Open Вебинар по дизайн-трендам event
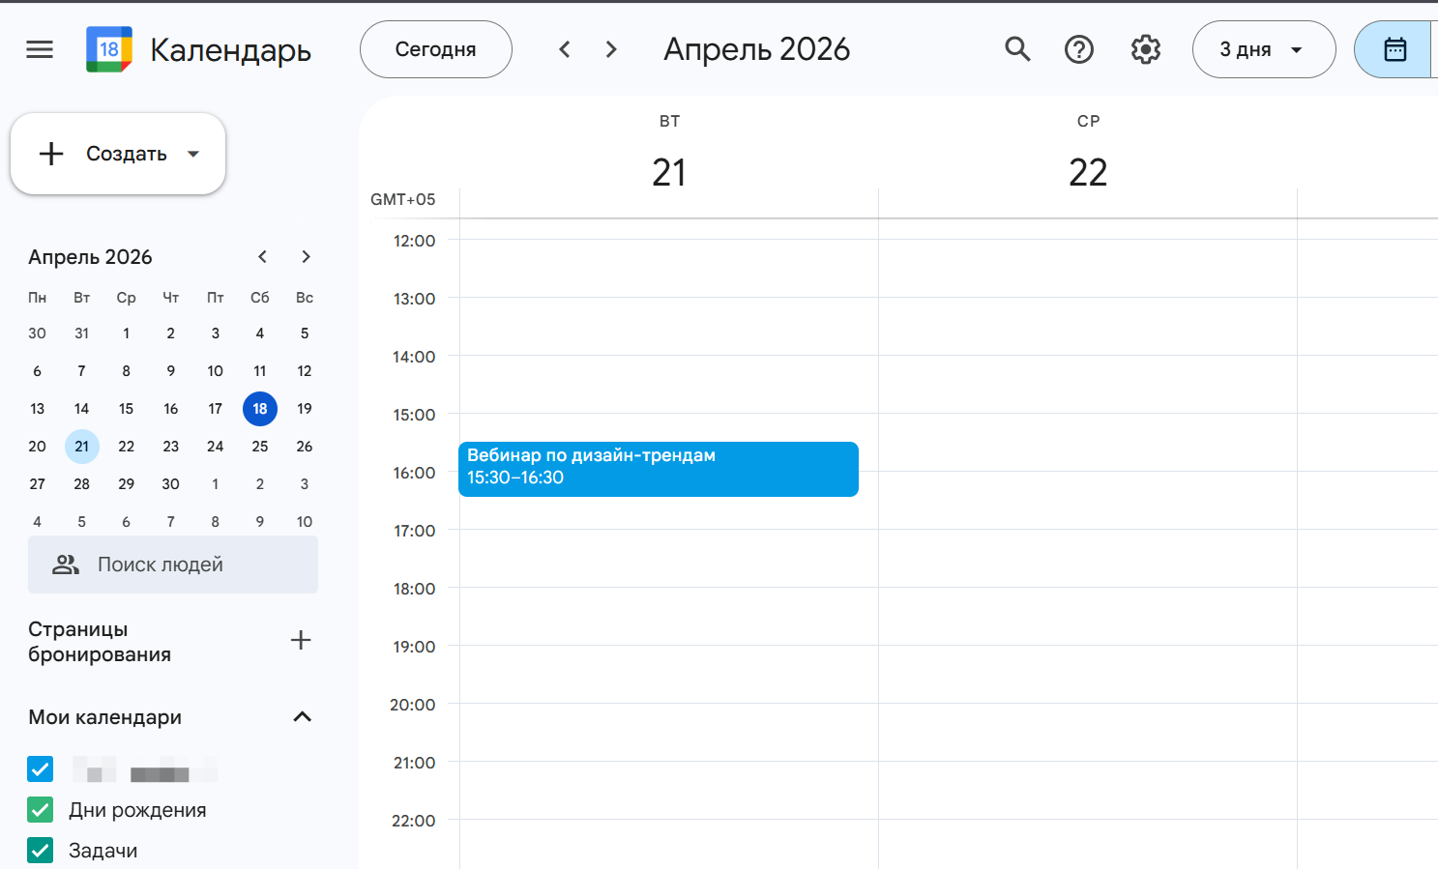Screen dimensions: 1438x869 coord(659,469)
